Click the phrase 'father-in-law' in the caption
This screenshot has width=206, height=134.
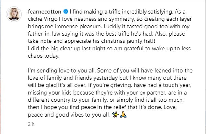tap(44, 34)
